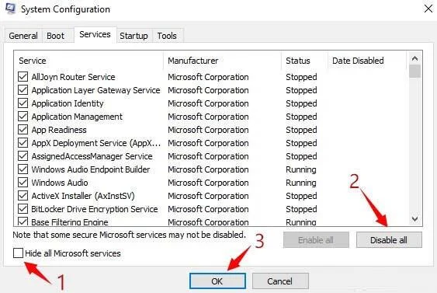Open the Tools tab
This screenshot has height=293, width=437.
167,36
